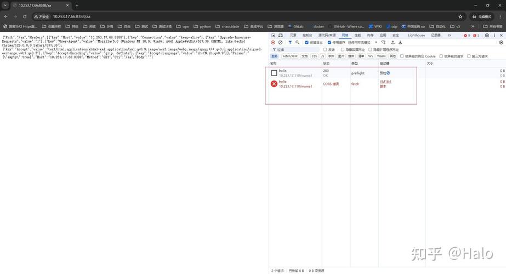Stop recording the network log

pyautogui.click(x=273, y=42)
